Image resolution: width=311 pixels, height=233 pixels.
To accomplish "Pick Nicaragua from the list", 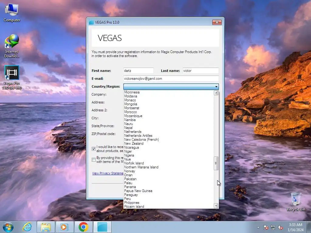I will click(x=169, y=147).
